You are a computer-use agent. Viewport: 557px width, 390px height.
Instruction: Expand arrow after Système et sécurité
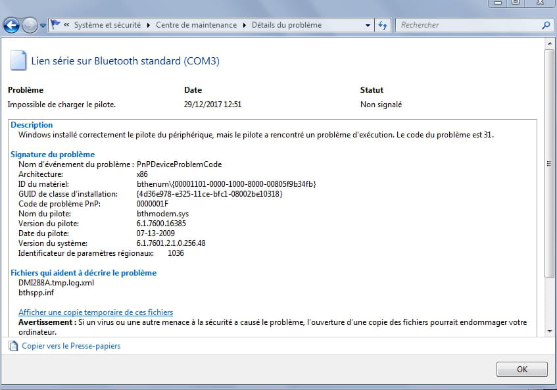point(148,25)
